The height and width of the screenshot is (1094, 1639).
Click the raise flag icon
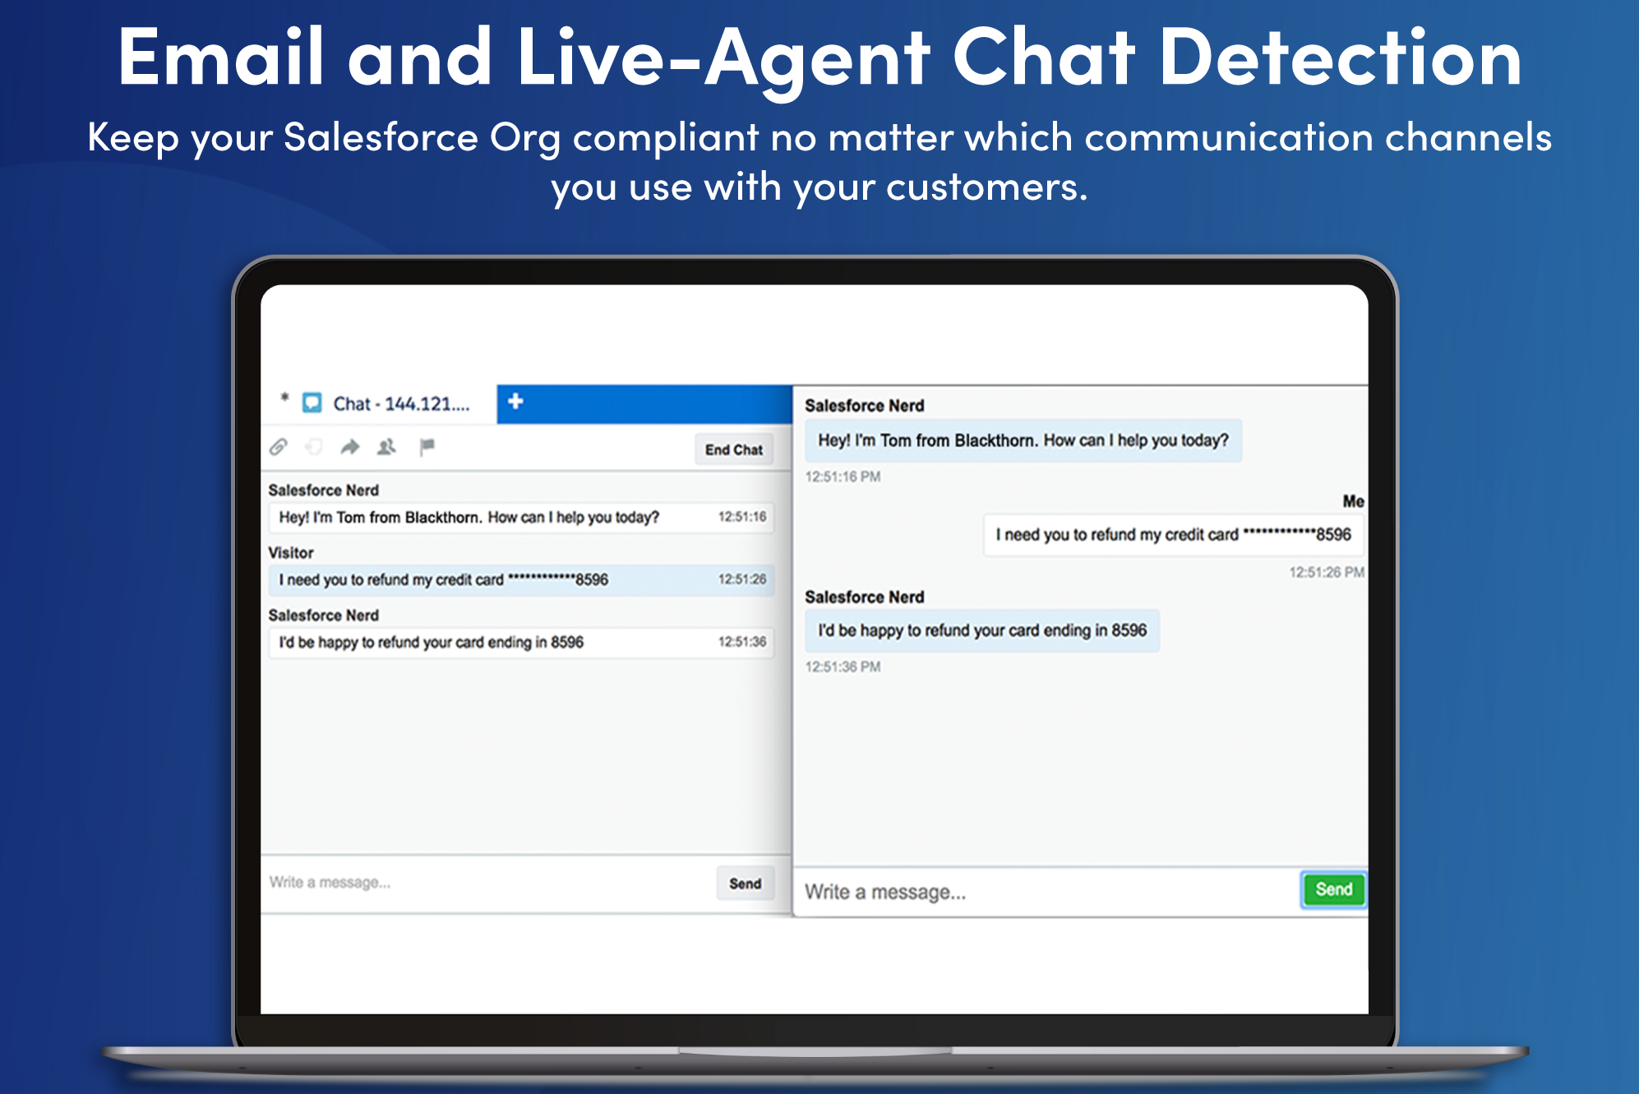427,447
